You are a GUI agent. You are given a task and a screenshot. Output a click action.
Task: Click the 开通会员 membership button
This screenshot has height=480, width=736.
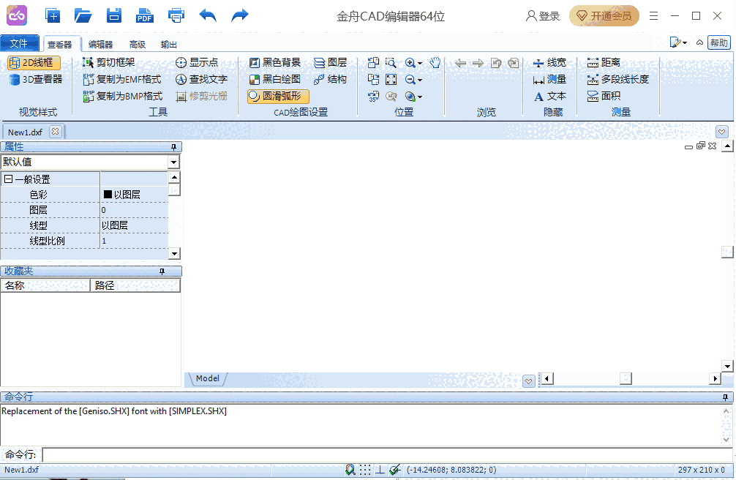coord(604,16)
